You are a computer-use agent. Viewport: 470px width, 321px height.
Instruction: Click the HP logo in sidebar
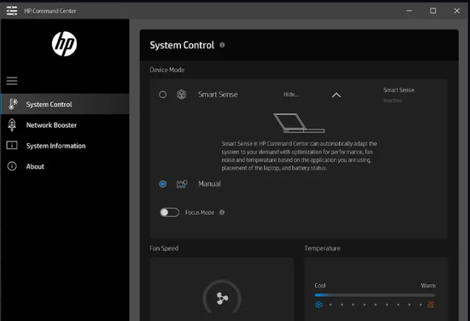click(64, 44)
